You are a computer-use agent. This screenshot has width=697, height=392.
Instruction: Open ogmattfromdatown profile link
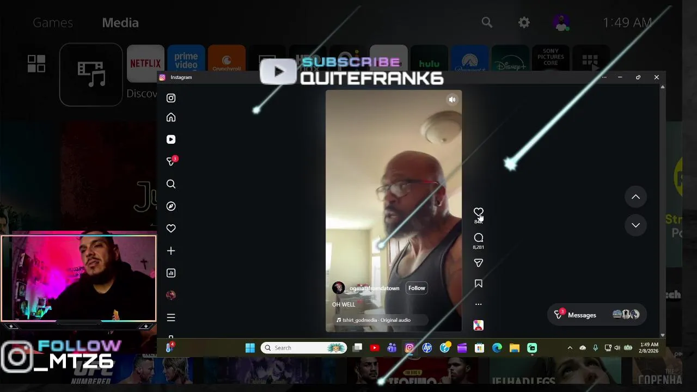tap(374, 288)
